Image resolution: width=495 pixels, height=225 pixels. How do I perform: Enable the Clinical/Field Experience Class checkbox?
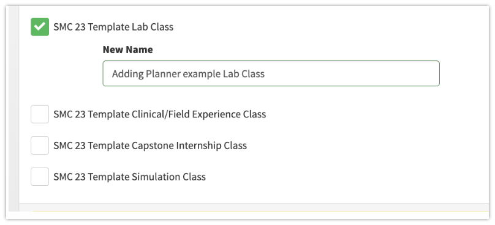pyautogui.click(x=40, y=114)
